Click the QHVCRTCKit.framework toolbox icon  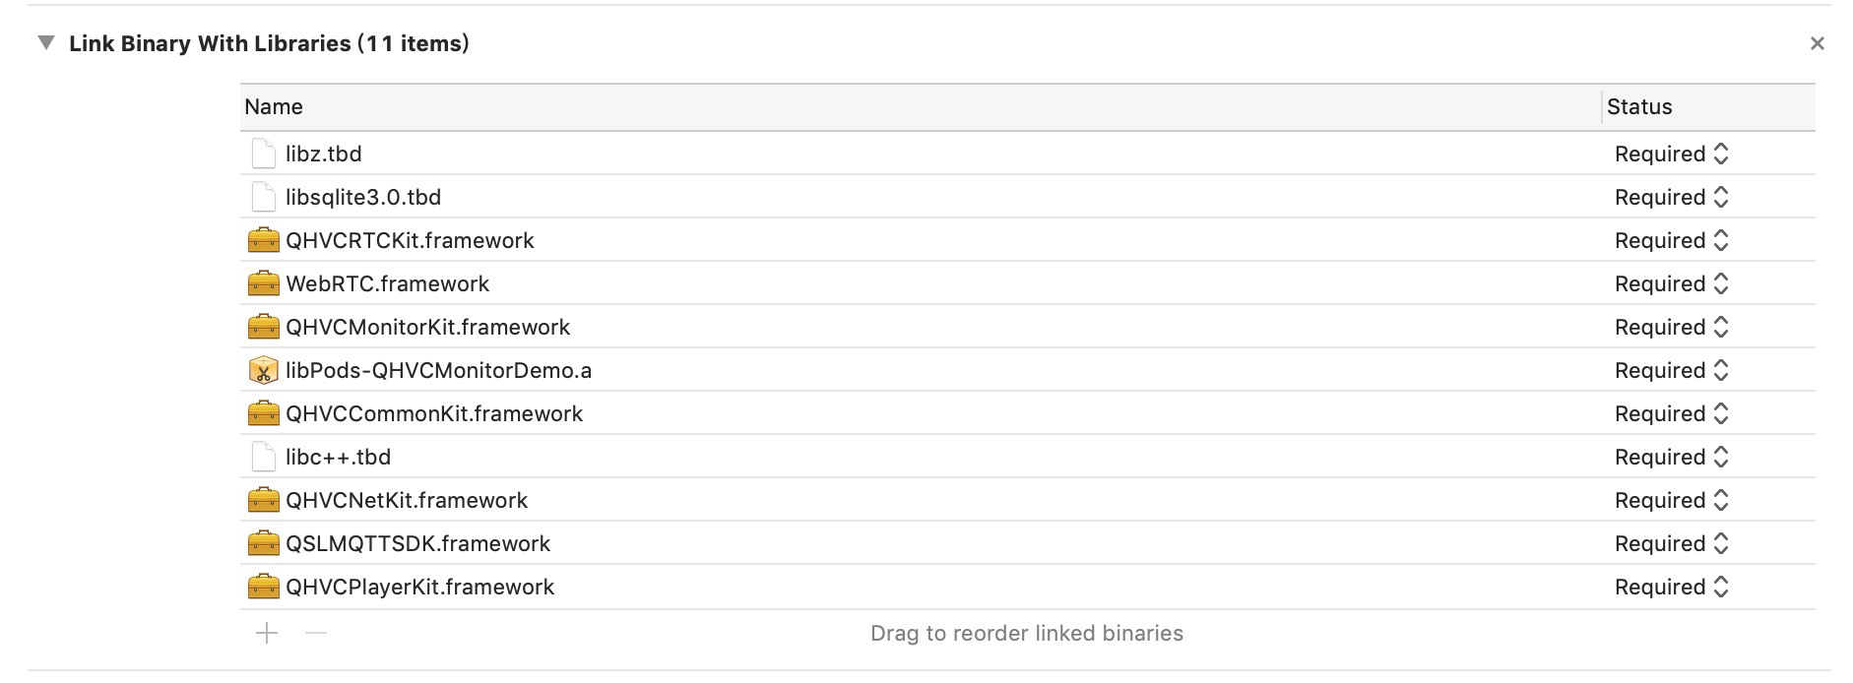coord(263,240)
